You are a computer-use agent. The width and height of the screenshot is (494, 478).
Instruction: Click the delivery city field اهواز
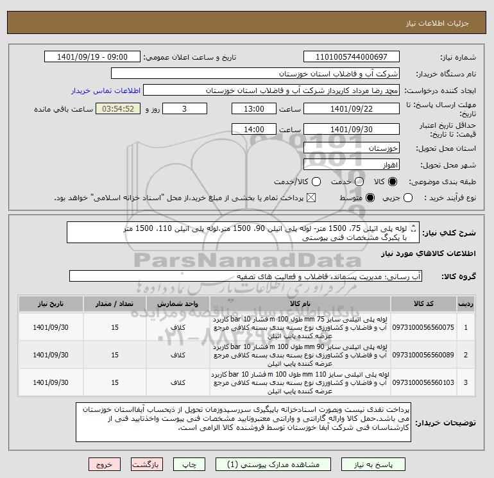pos(352,164)
